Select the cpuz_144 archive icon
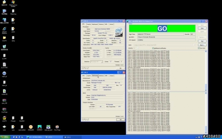 pos(5,100)
